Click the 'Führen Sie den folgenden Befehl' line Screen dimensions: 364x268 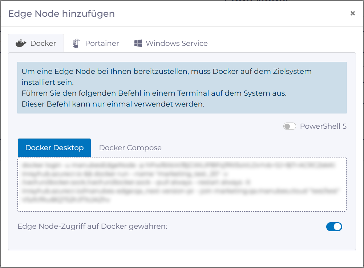click(x=154, y=93)
